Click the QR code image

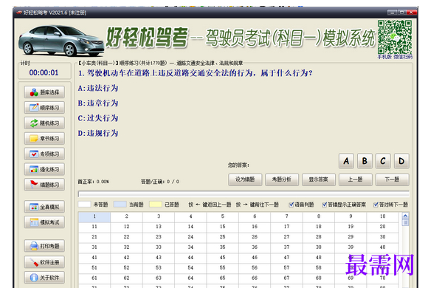(395, 37)
